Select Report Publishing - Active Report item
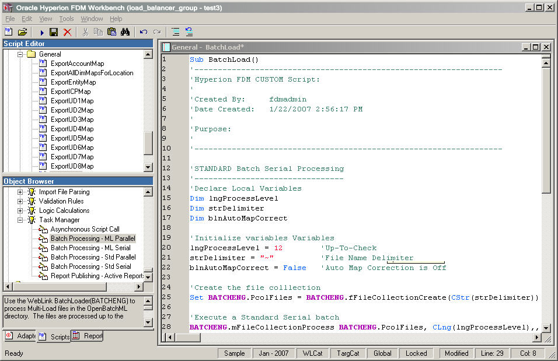Viewport: 558px width, 361px height. point(97,276)
